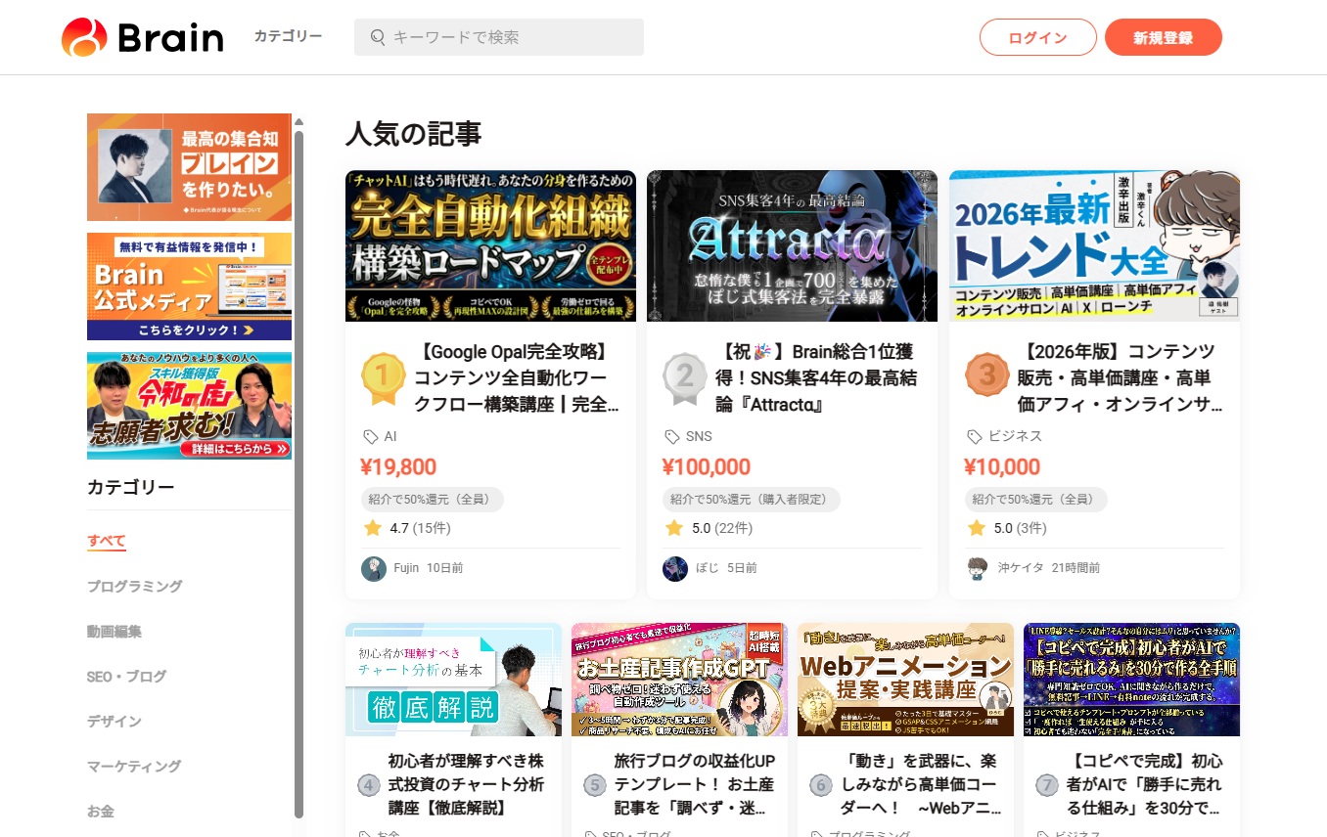
Task: Click the keyword search field
Action: coord(509,38)
